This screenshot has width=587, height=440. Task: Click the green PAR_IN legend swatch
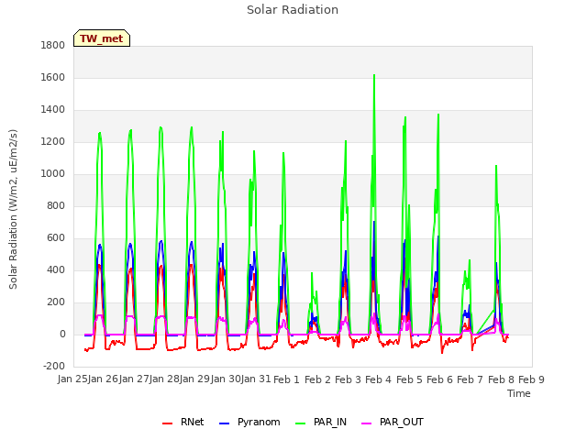(x=300, y=423)
